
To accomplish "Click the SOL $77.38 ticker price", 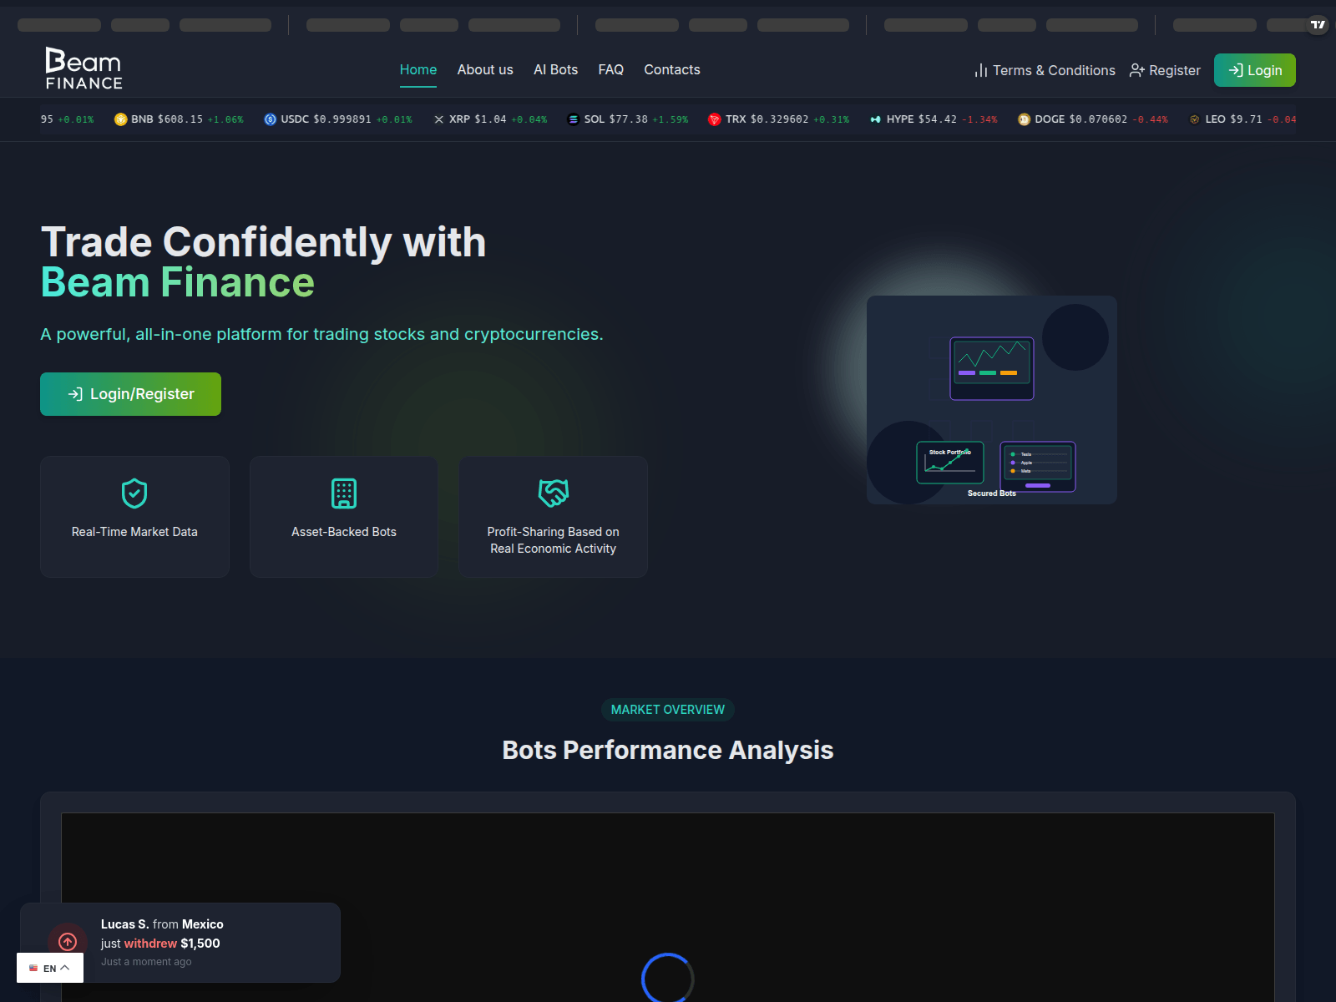I will tap(628, 119).
